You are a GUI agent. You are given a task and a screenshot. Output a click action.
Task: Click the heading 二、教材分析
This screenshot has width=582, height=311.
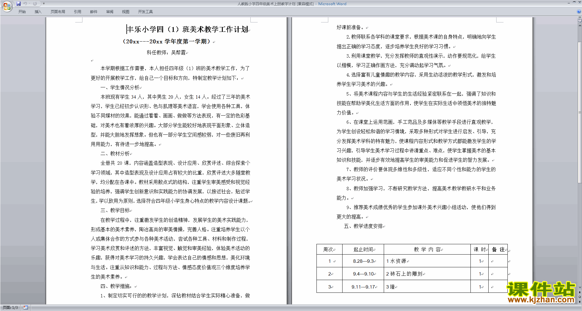pos(115,154)
